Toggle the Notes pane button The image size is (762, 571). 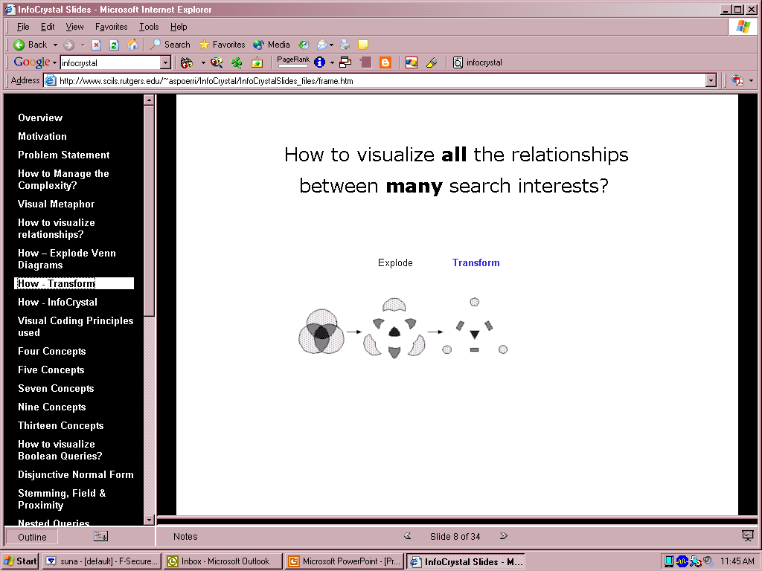point(185,537)
